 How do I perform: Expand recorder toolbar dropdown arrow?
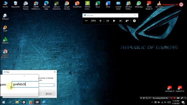141,98
